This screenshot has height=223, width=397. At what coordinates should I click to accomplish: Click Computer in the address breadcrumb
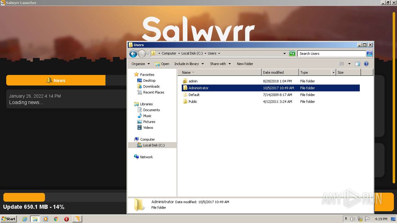[169, 54]
